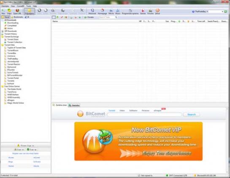Click the Search button on BitComet page

pyautogui.click(x=192, y=114)
